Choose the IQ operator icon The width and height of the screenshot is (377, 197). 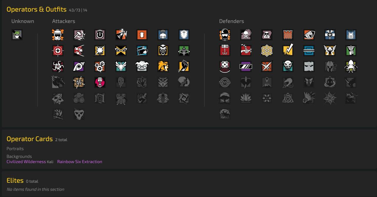(121, 50)
